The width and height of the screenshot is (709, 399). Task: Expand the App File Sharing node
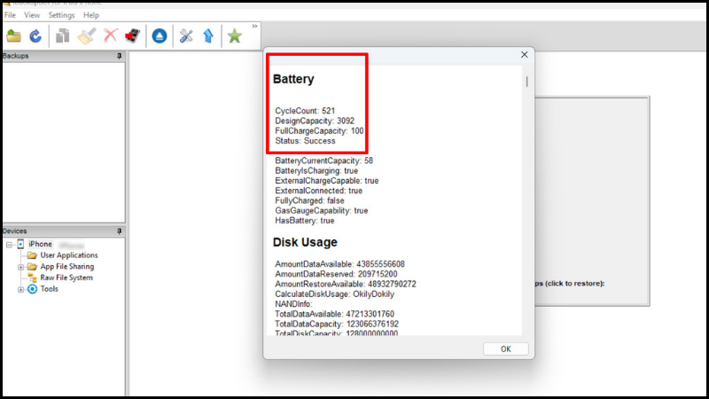[x=20, y=267]
